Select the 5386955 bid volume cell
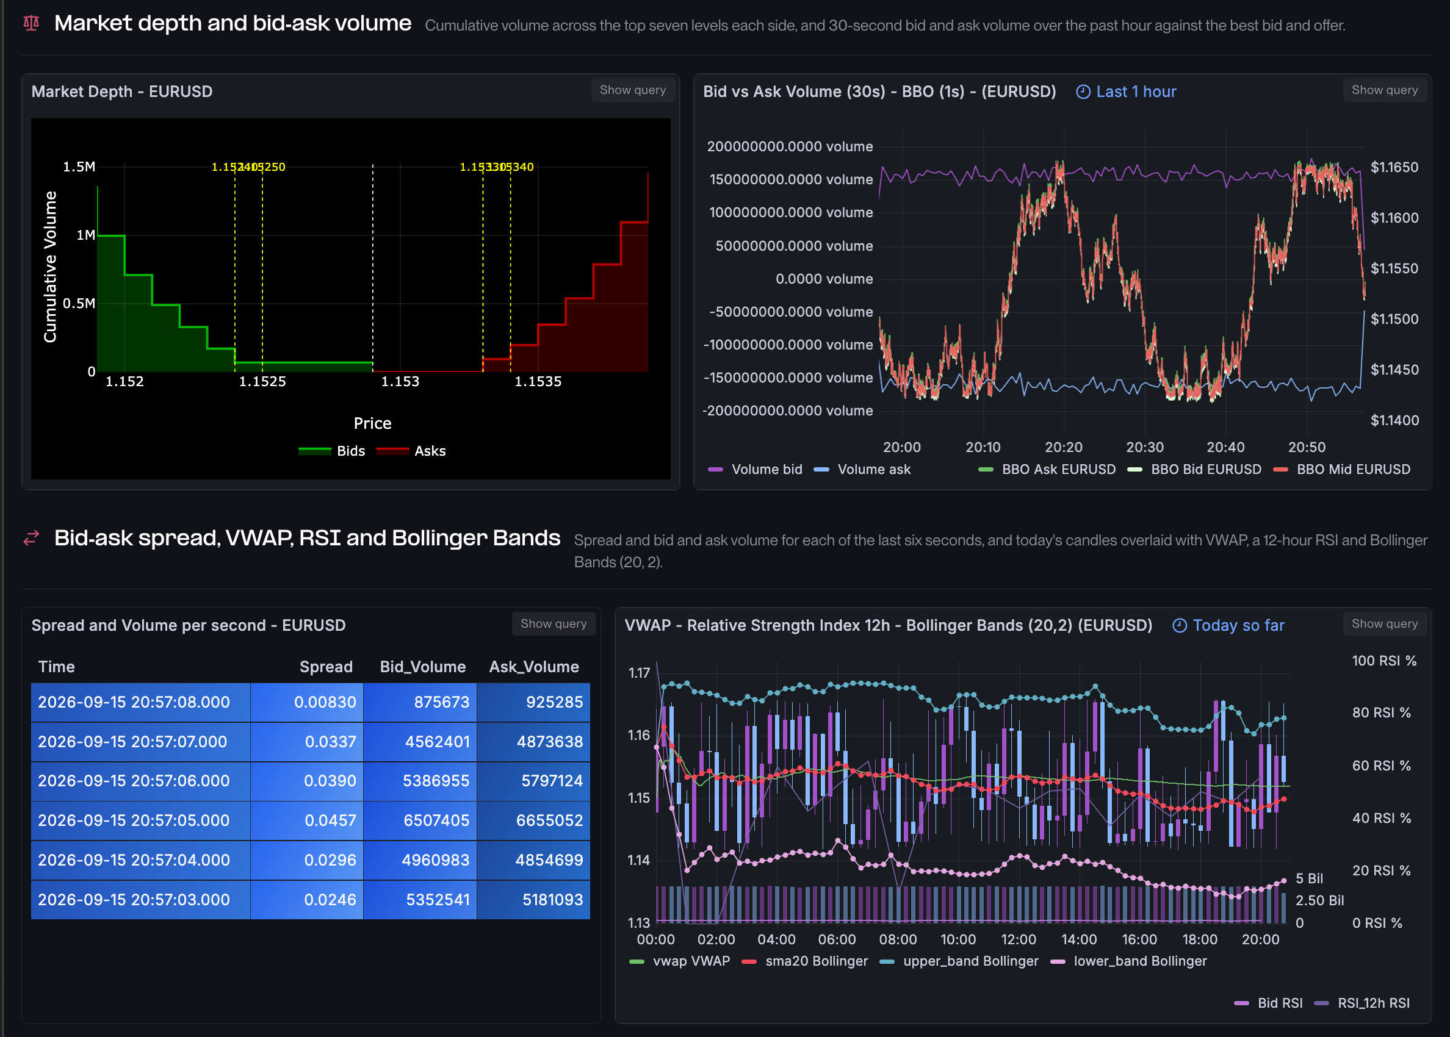 [x=420, y=781]
